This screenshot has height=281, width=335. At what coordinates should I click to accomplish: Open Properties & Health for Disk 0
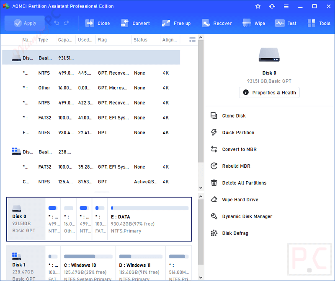269,92
